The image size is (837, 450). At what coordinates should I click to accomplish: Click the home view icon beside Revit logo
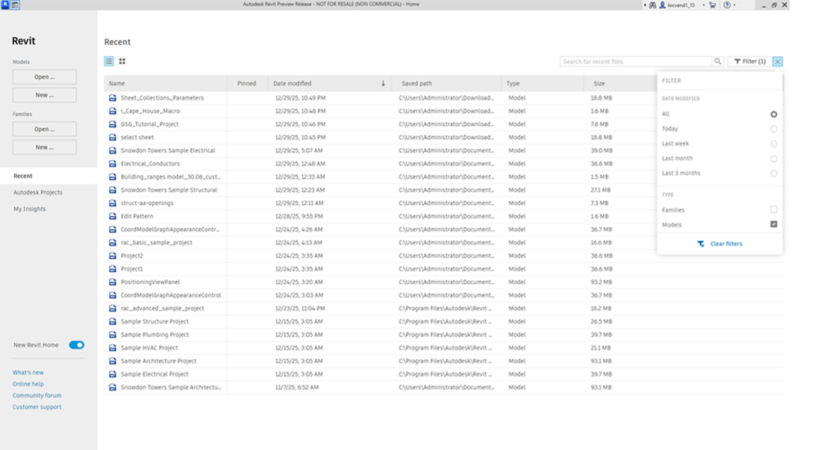[15, 5]
